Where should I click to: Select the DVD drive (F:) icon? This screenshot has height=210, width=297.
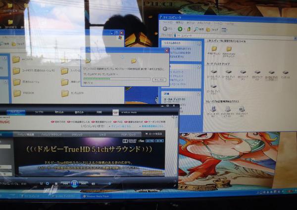click(242, 109)
